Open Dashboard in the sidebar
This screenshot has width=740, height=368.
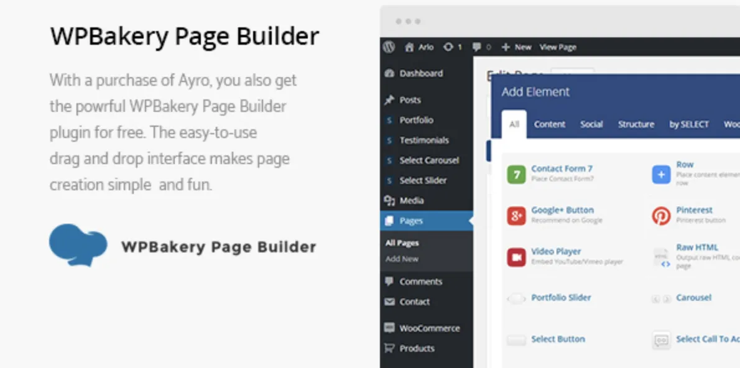(421, 73)
